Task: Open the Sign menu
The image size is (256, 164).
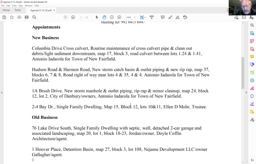Action: pyautogui.click(x=20, y=6)
